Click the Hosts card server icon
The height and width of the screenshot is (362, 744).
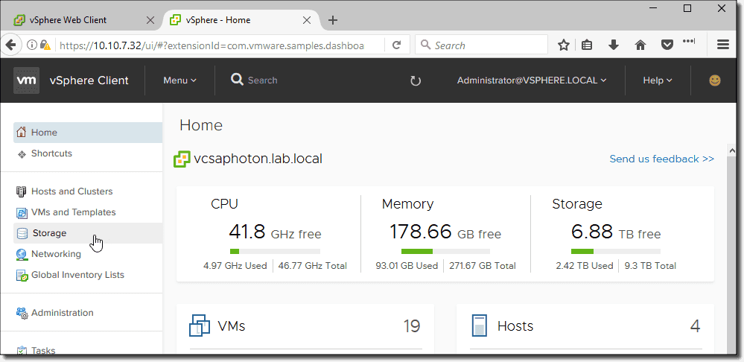point(479,326)
